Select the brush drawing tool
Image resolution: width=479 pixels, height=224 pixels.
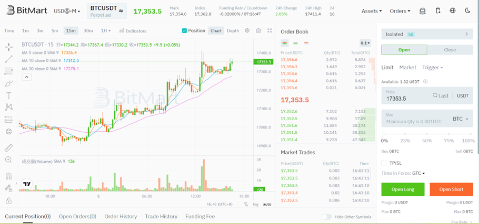pos(9,83)
